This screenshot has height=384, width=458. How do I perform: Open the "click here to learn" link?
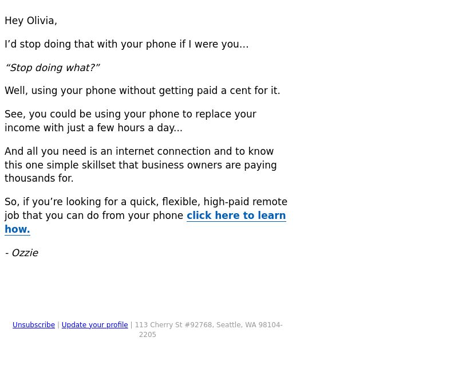point(236,215)
